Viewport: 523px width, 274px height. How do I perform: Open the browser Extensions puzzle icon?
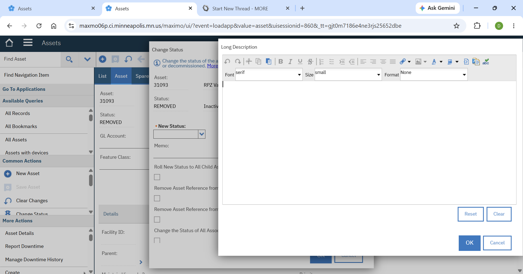pyautogui.click(x=477, y=26)
